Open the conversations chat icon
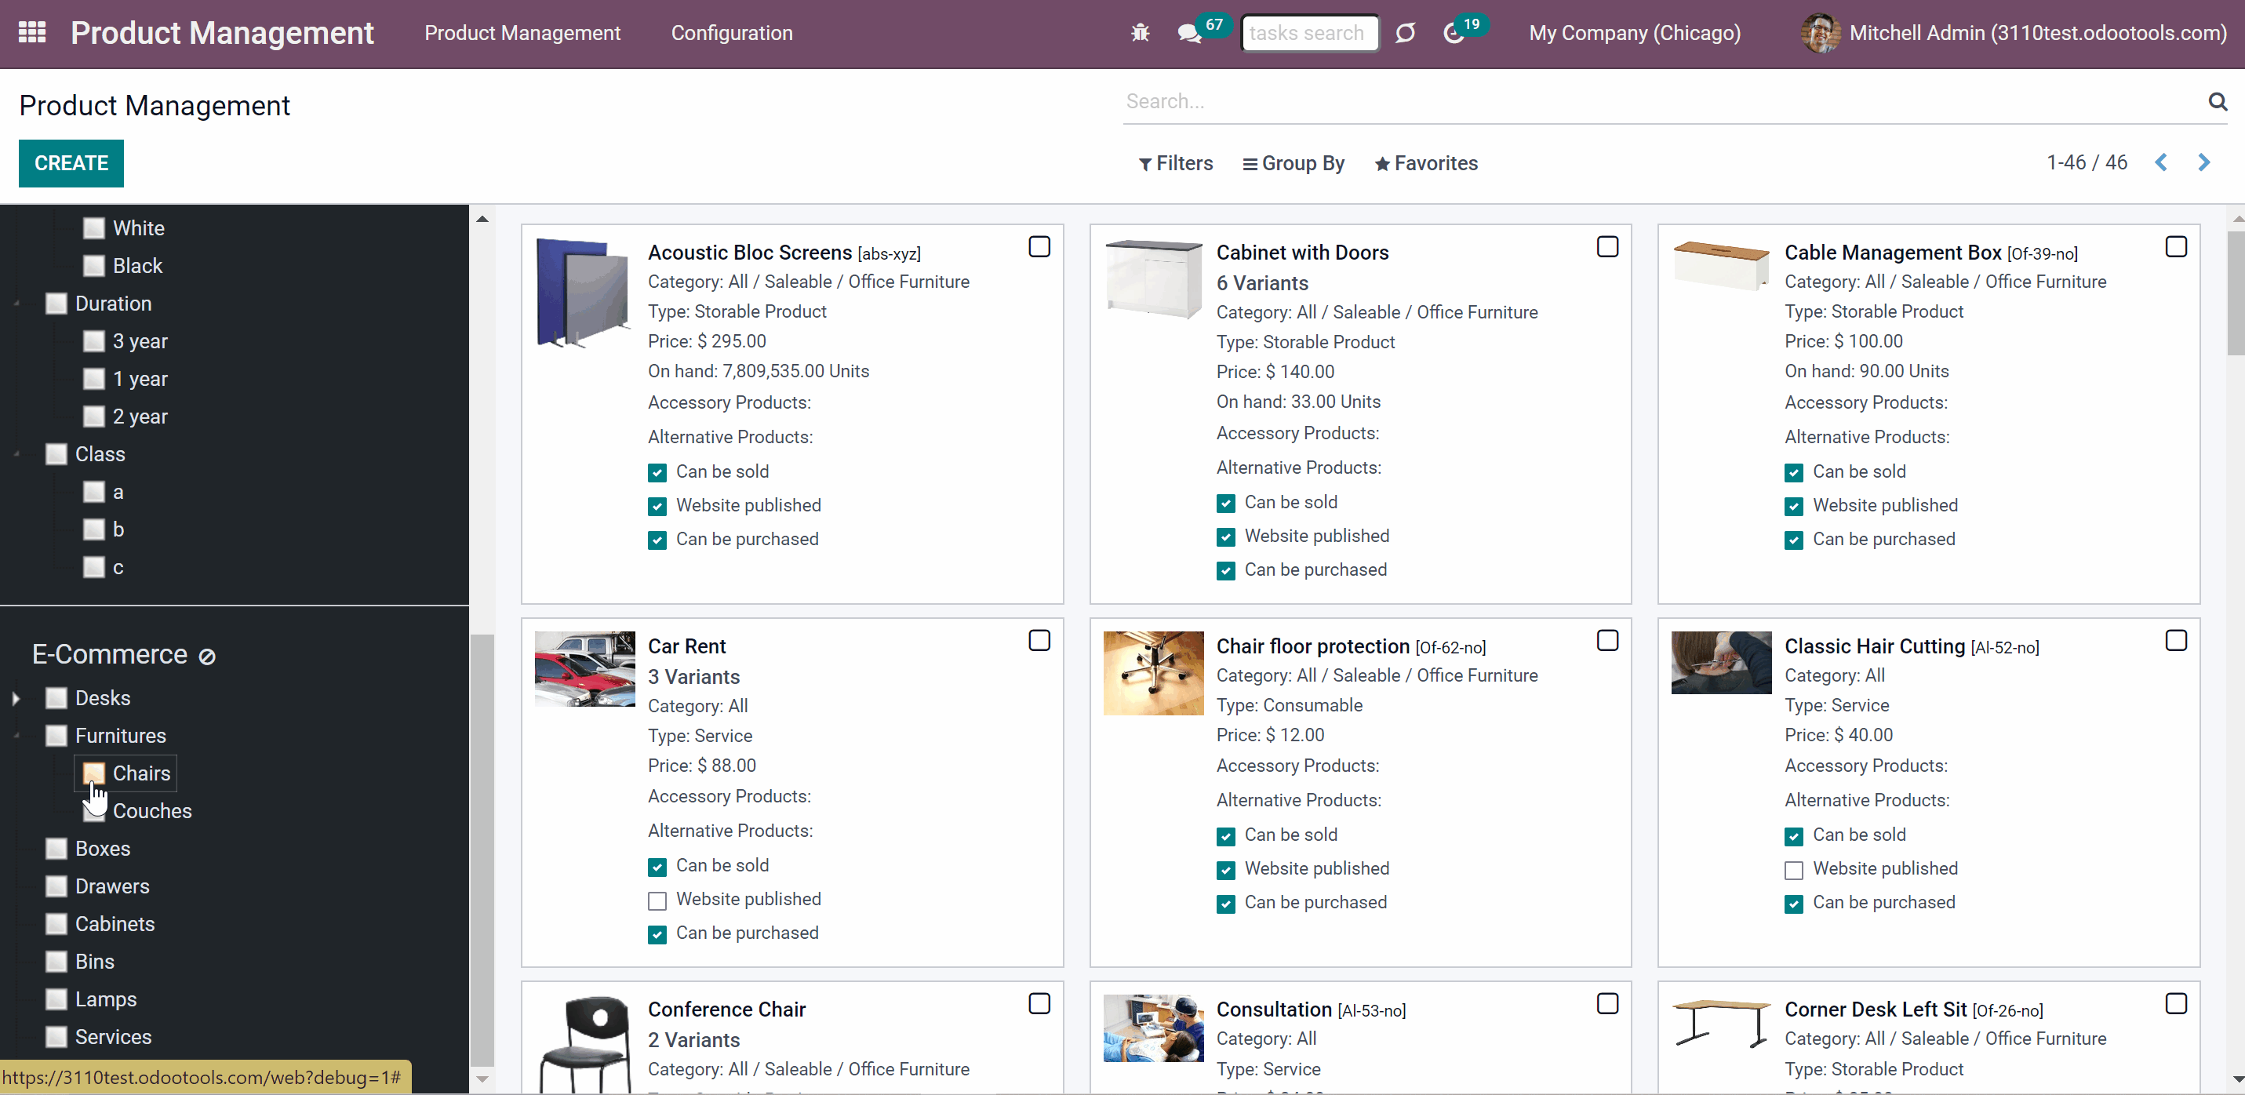2245x1095 pixels. pyautogui.click(x=1188, y=33)
